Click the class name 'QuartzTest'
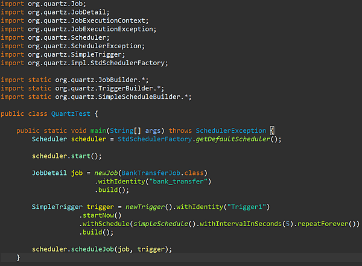 pos(71,114)
